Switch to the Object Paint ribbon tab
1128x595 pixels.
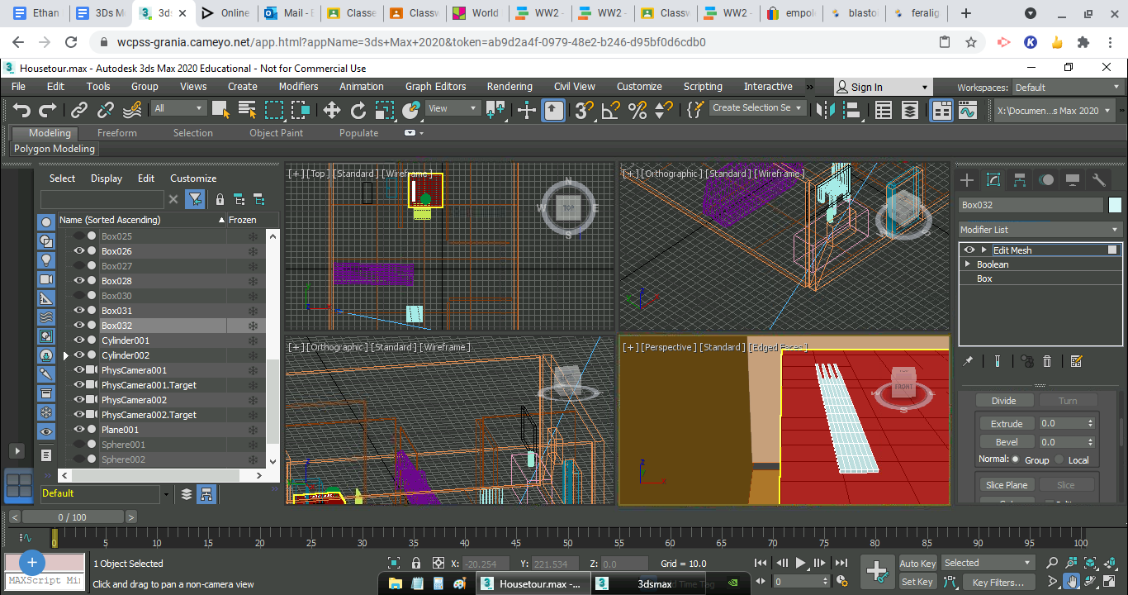pyautogui.click(x=276, y=133)
